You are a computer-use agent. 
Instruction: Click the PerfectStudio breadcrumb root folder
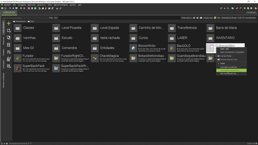coord(19,21)
